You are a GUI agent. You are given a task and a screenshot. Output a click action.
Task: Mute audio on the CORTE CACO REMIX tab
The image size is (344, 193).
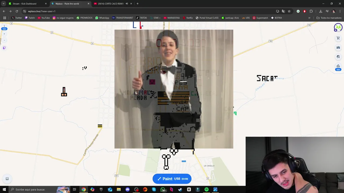pyautogui.click(x=127, y=4)
